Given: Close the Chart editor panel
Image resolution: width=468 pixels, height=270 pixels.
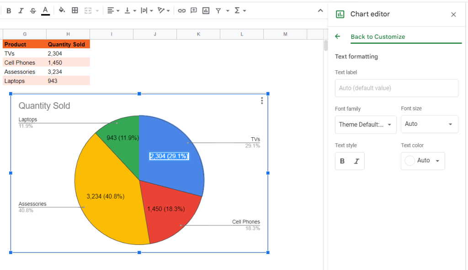Looking at the screenshot, I should tap(453, 14).
